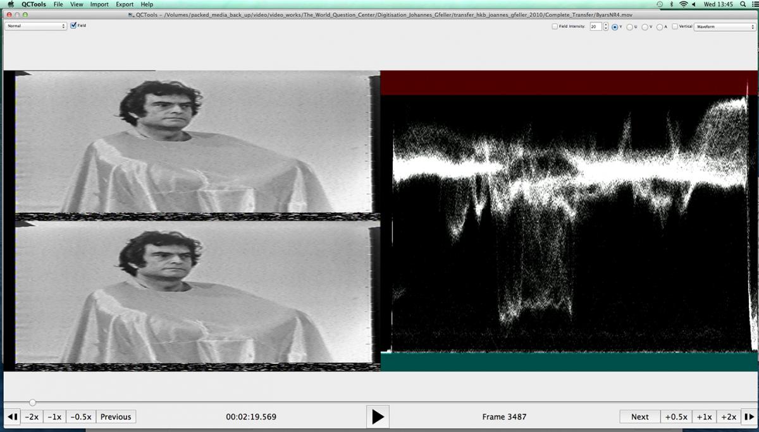Uncheck the left Field checkbox
This screenshot has height=432, width=759.
(74, 26)
